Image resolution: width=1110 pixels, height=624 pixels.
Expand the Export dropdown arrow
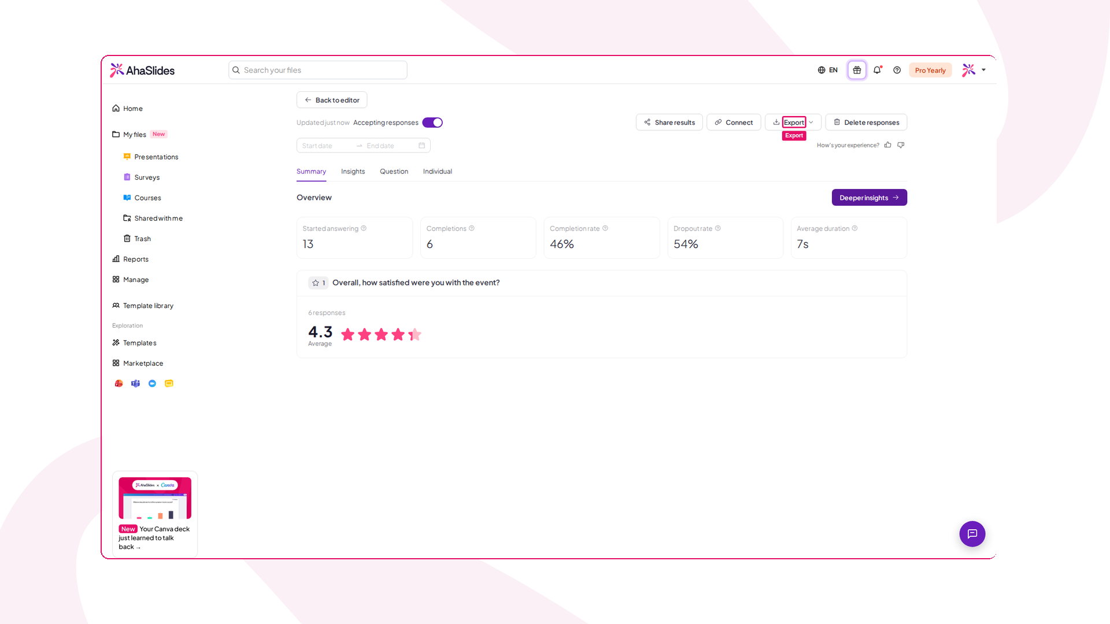[x=811, y=122]
